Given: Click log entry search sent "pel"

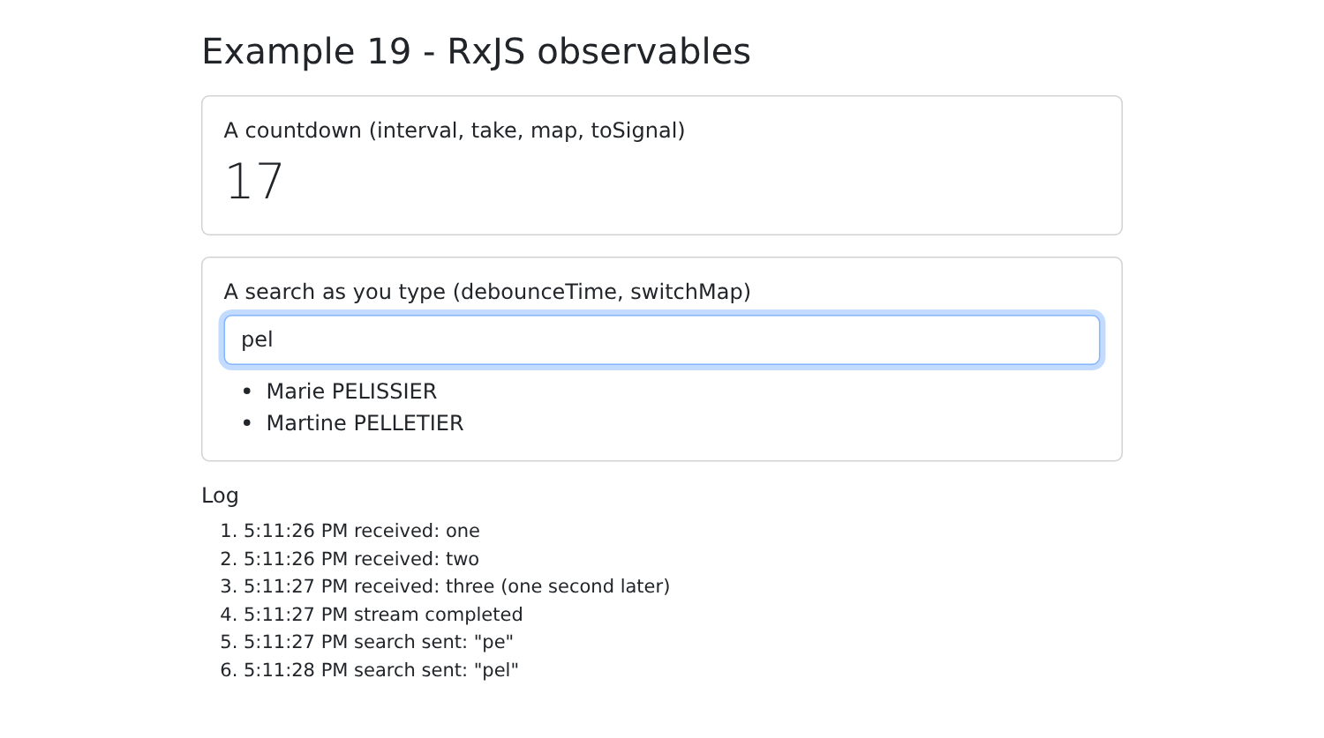Looking at the screenshot, I should tap(381, 670).
